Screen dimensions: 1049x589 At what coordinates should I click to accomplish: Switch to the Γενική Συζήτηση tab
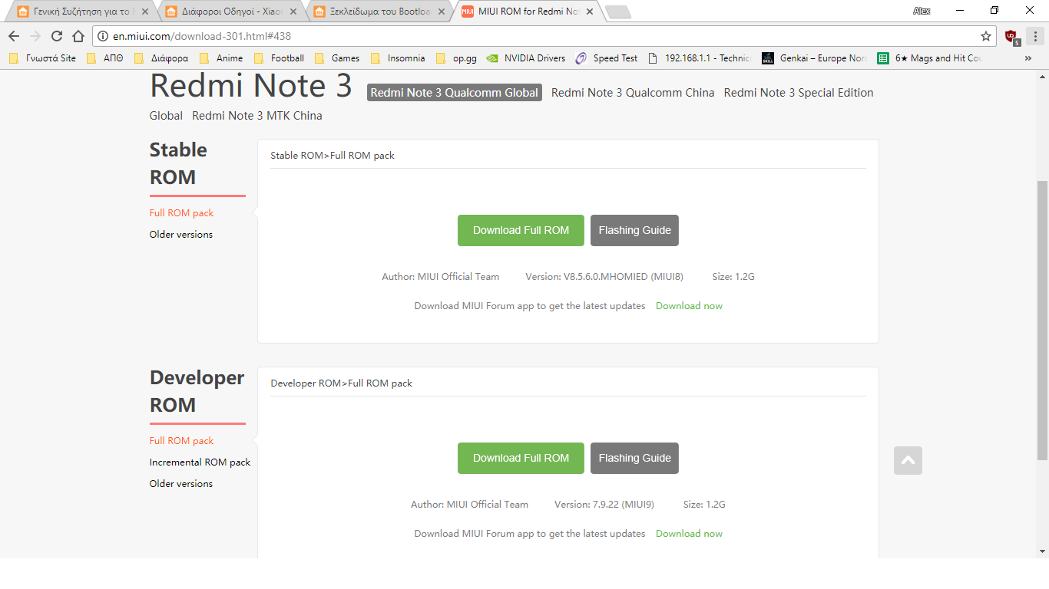tap(81, 12)
